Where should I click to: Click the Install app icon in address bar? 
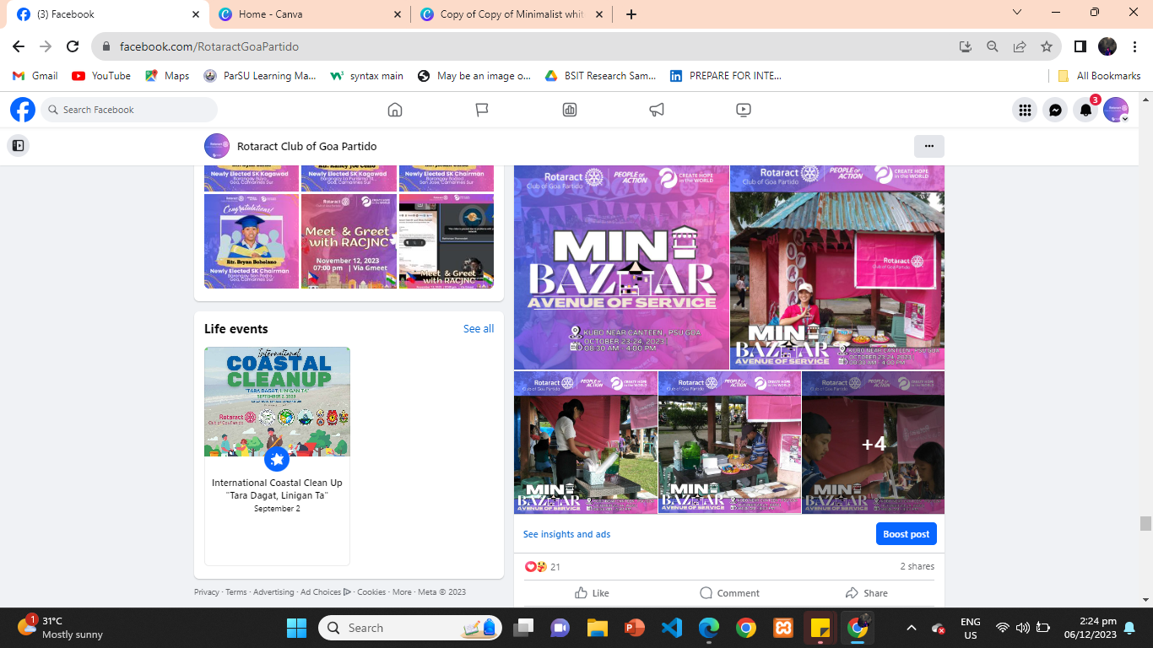pos(966,46)
